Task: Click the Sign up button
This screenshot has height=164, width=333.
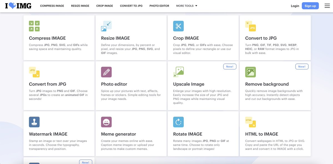Action: coord(310,6)
